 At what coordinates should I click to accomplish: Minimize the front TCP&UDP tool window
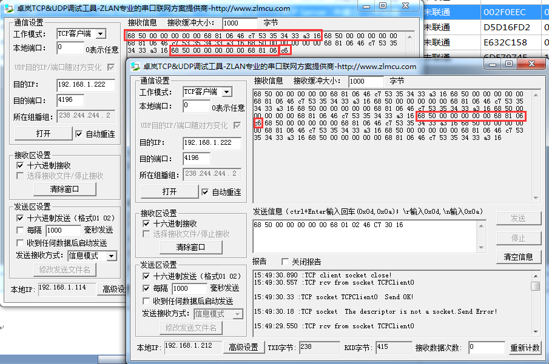pyautogui.click(x=491, y=65)
